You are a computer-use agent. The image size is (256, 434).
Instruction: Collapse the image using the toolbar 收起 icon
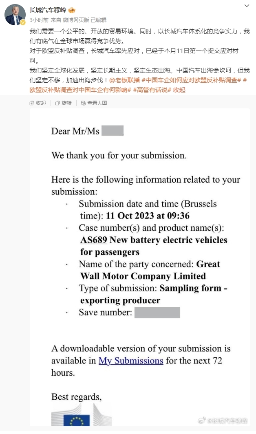click(x=38, y=103)
